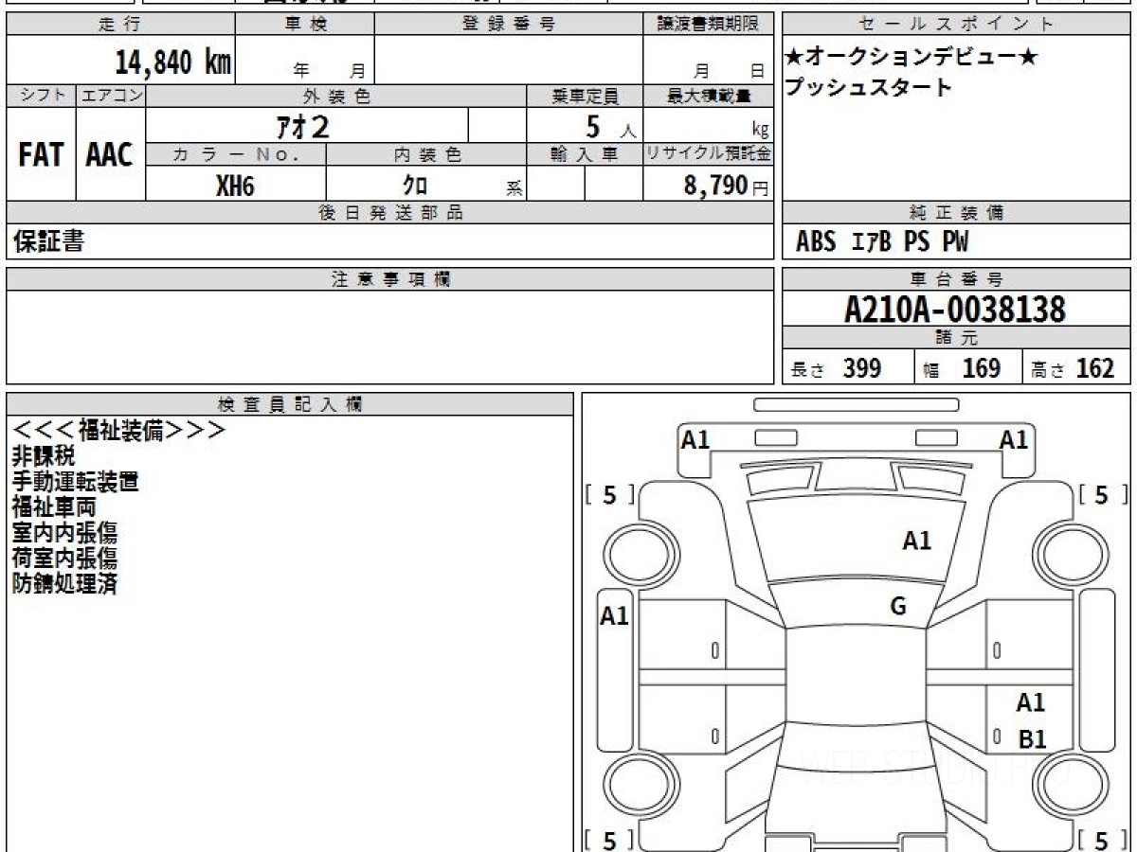Click the 純正装備 header
This screenshot has height=852, width=1137.
tap(957, 213)
